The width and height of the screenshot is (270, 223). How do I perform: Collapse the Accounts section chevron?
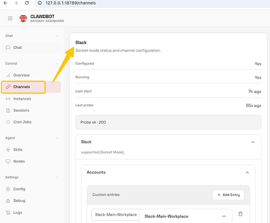click(x=247, y=173)
